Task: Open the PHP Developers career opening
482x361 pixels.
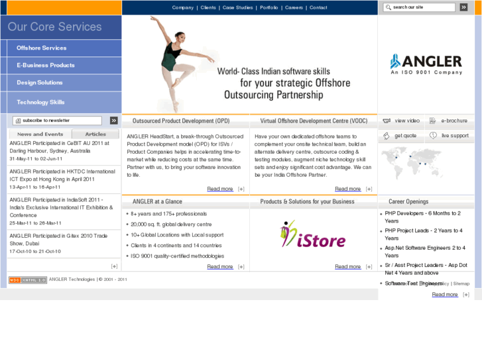Action: 423,217
